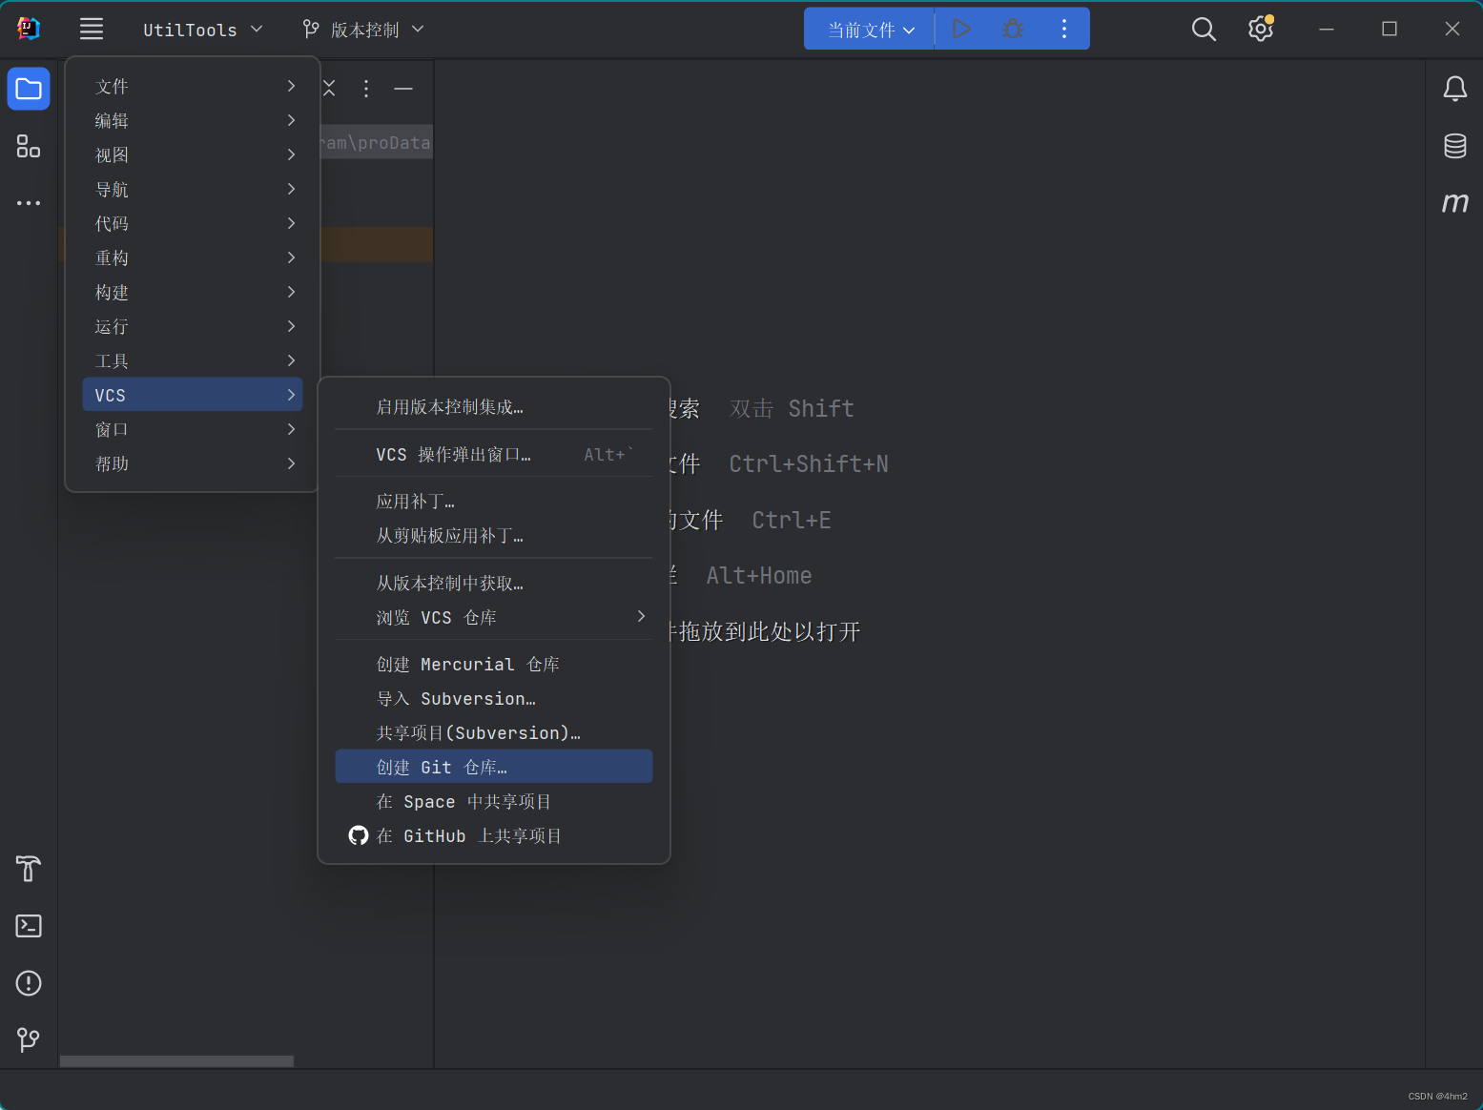
Task: Click the Search Everywhere magnifier
Action: 1204,30
